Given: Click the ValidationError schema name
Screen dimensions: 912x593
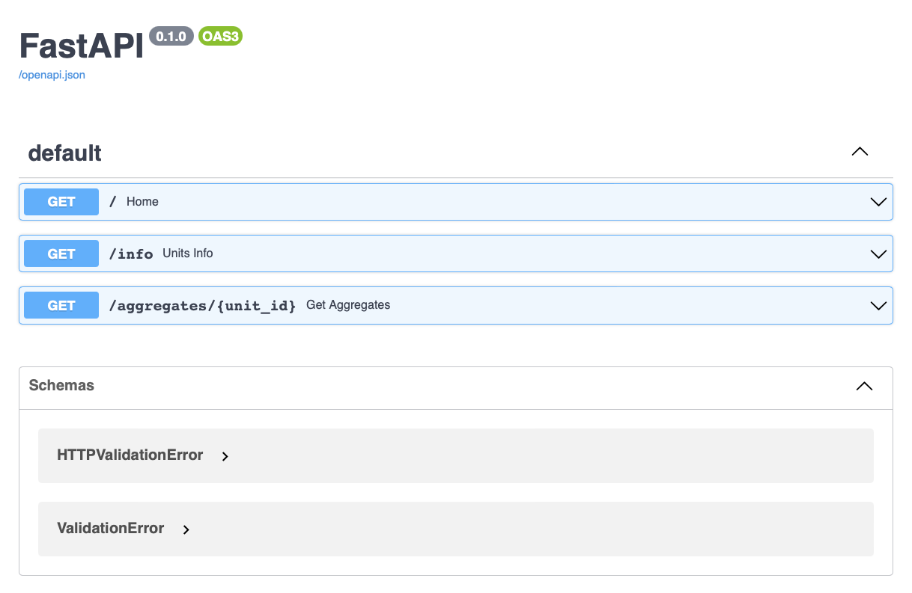Looking at the screenshot, I should [111, 528].
